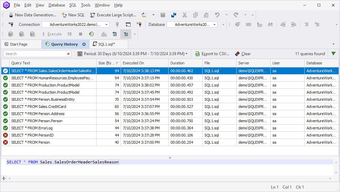Close the Query History tab
The image size is (340, 192).
pyautogui.click(x=84, y=44)
